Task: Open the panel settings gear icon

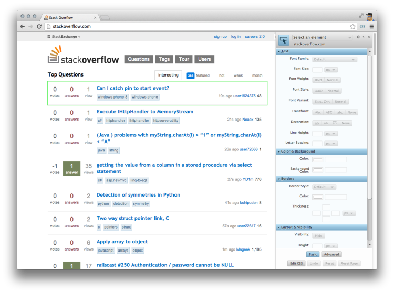Action: click(x=358, y=37)
